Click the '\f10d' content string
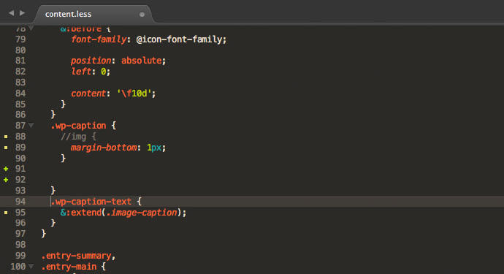 [134, 94]
